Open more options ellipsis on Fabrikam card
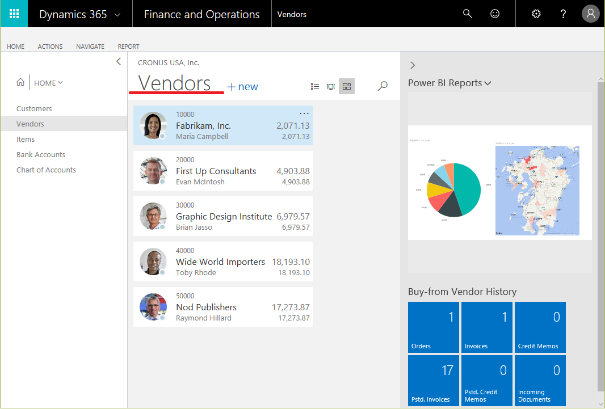This screenshot has width=605, height=409. click(304, 113)
